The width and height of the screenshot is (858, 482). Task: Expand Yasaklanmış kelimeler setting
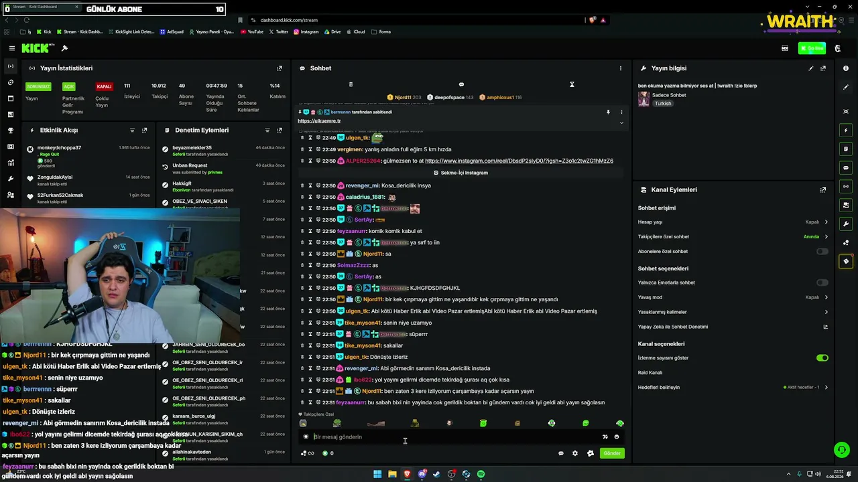[x=733, y=312]
